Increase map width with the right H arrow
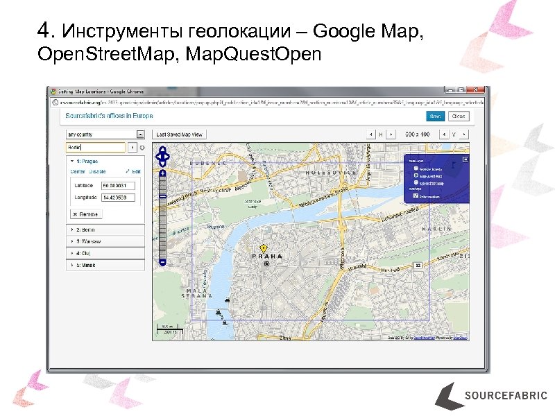 point(391,135)
